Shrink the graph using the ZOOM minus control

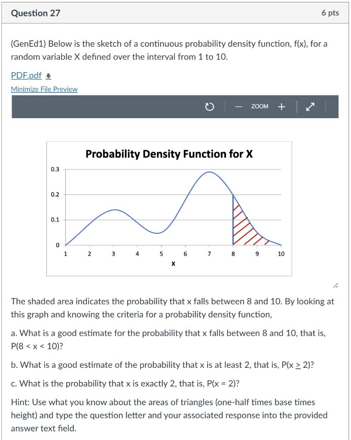238,106
